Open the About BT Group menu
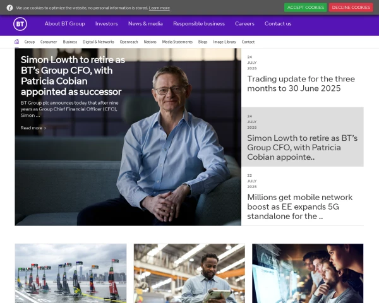The width and height of the screenshot is (379, 303). coord(64,24)
